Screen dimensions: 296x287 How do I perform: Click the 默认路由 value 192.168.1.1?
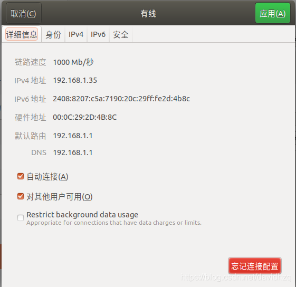pos(73,136)
